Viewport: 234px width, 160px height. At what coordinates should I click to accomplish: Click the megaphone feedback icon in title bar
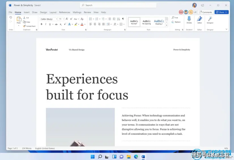click(202, 5)
